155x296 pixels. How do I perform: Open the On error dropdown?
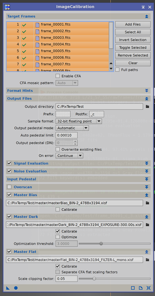69,155
